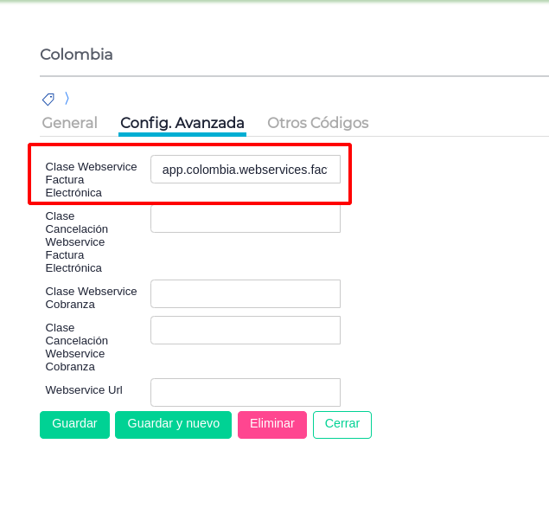The width and height of the screenshot is (549, 508).
Task: Click the Colombia heading
Action: [77, 55]
